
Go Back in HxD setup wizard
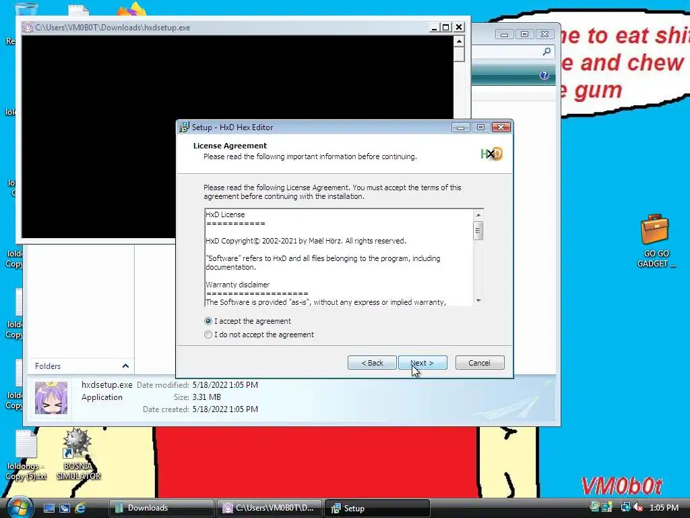(x=372, y=363)
